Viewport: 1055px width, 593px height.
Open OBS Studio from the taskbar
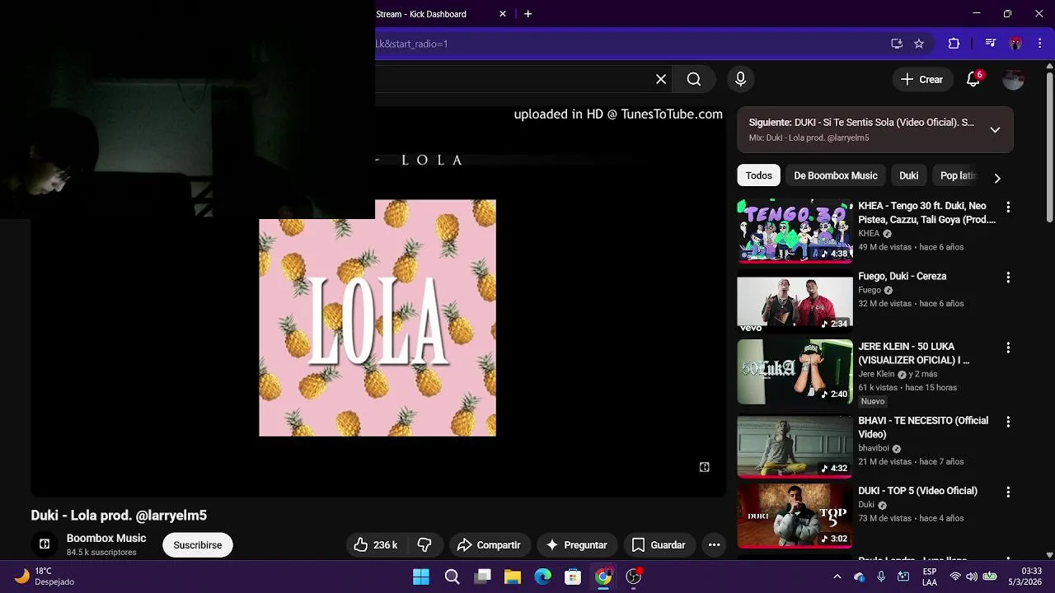pos(633,577)
